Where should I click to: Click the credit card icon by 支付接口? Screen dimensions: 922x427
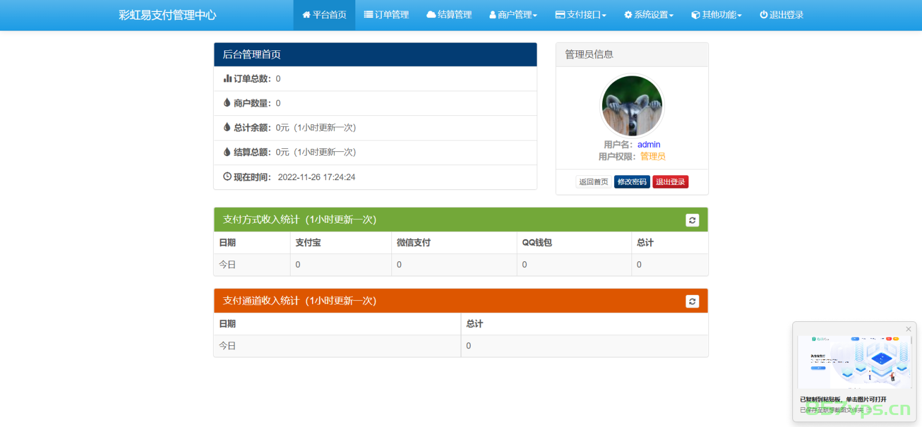(560, 15)
